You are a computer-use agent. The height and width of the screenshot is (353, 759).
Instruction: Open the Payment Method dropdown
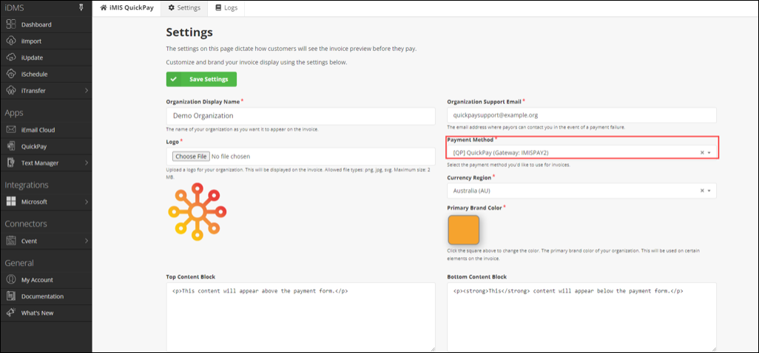(709, 153)
